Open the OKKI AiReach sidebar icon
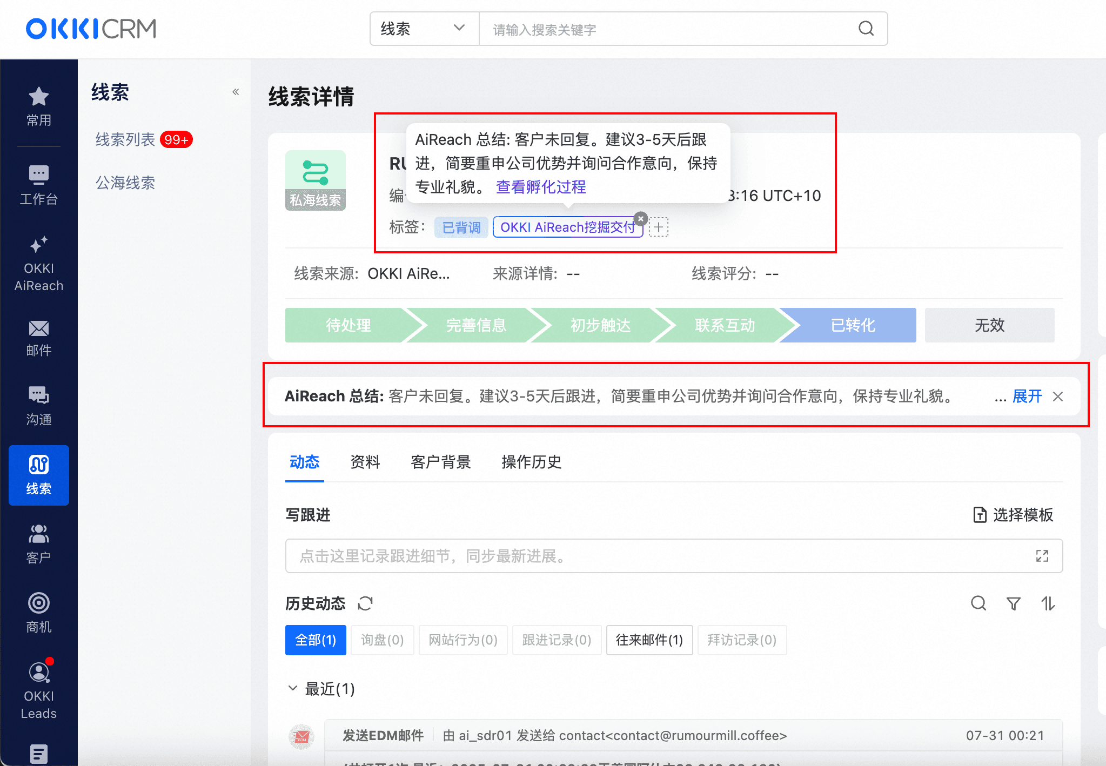The height and width of the screenshot is (766, 1106). pyautogui.click(x=38, y=263)
